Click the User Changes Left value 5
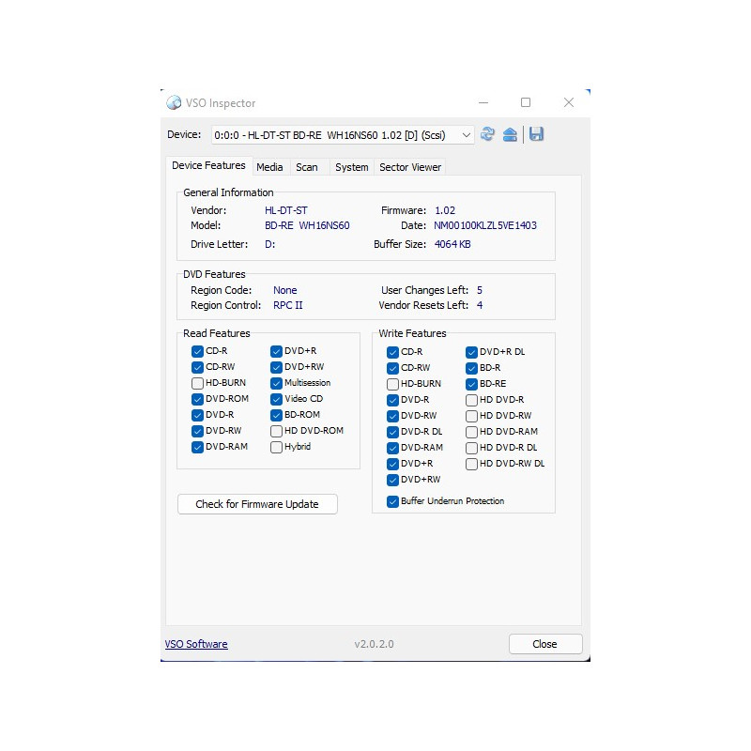 click(480, 290)
